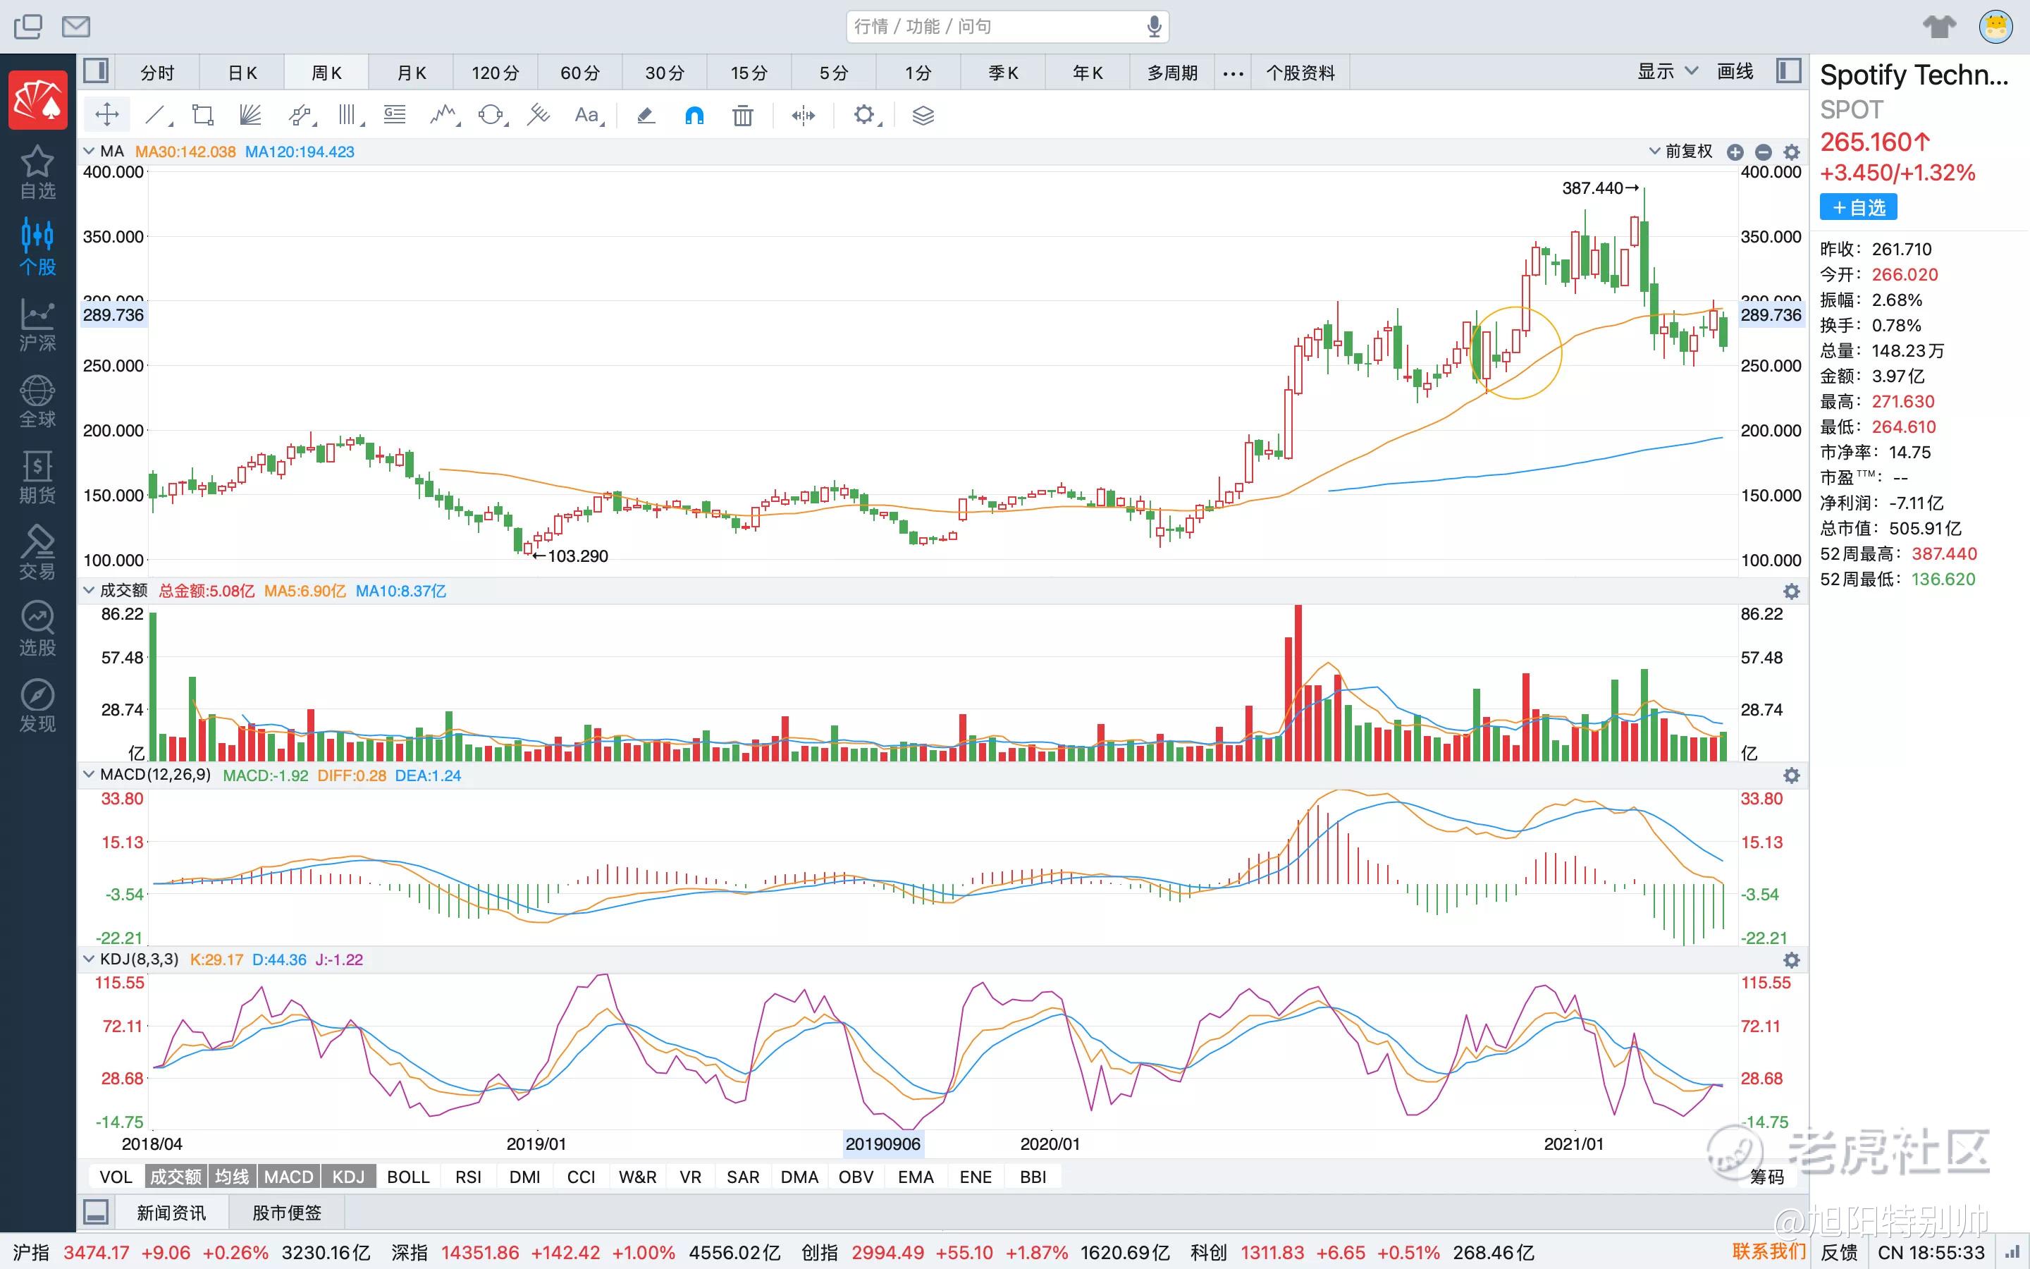Toggle the 均线 indicator off
This screenshot has width=2030, height=1269.
pos(231,1177)
